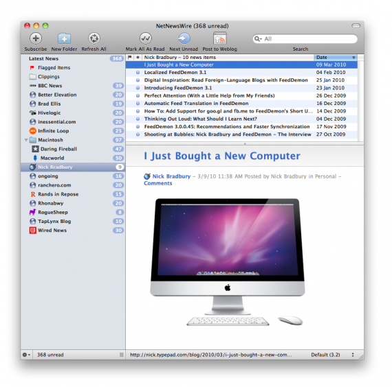Collapse the Macintosh folder disclosure triangle
392x387 pixels.
pos(26,140)
